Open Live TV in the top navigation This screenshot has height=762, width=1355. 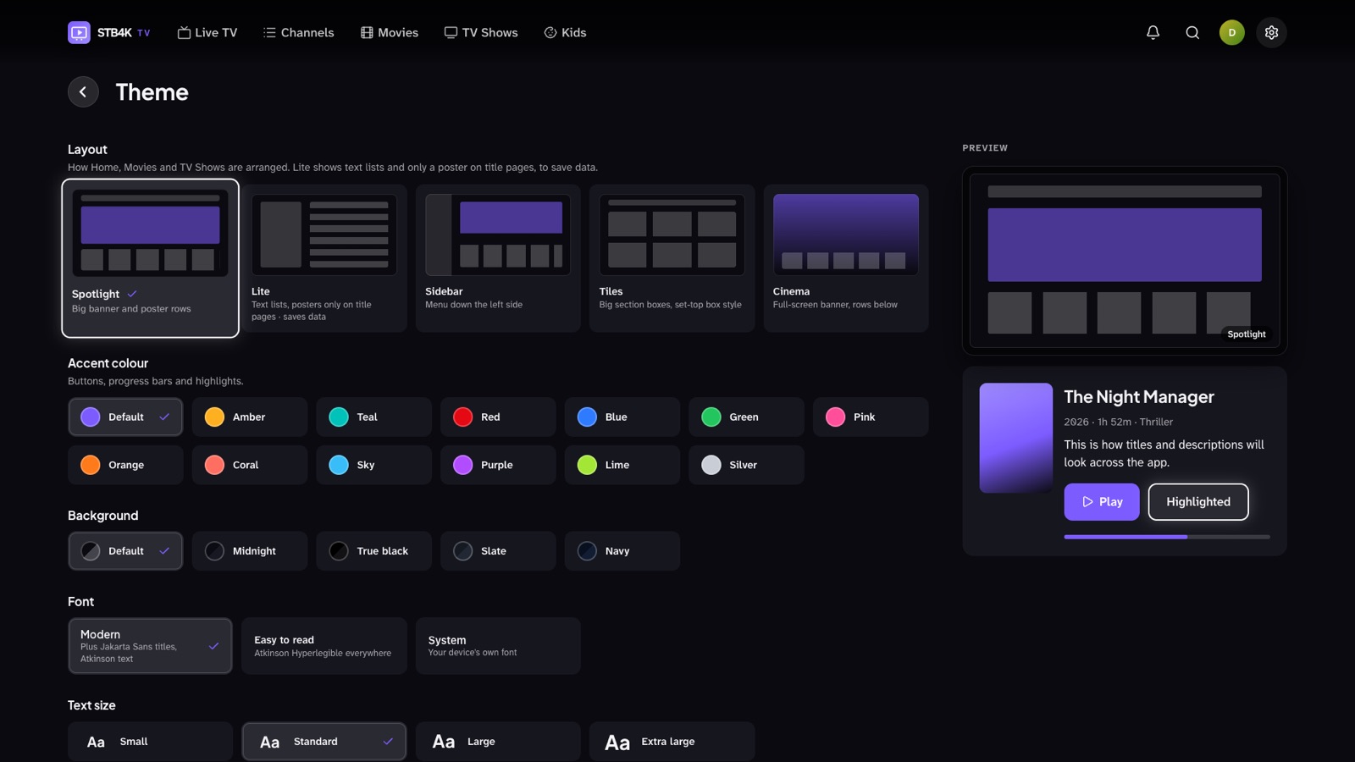[207, 32]
